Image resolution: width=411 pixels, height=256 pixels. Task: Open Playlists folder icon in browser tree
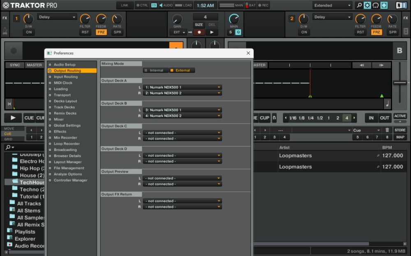(10, 231)
